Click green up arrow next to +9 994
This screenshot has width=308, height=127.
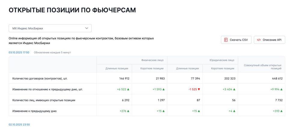[282, 89]
